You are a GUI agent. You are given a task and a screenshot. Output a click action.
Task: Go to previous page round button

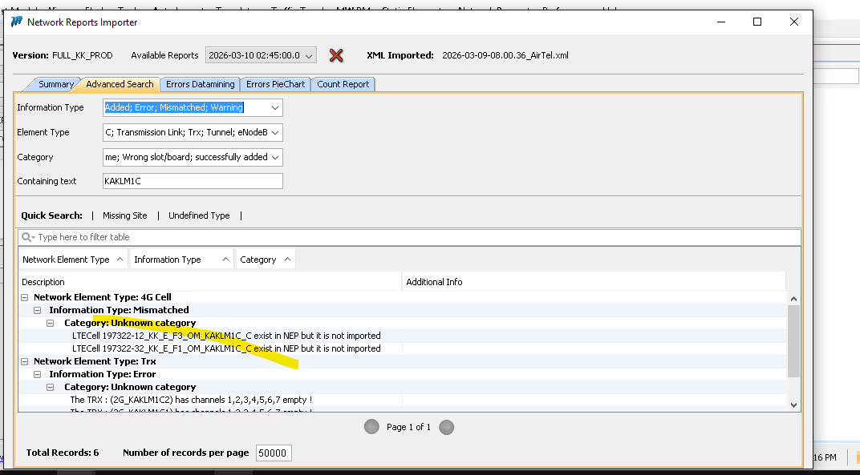(x=371, y=427)
